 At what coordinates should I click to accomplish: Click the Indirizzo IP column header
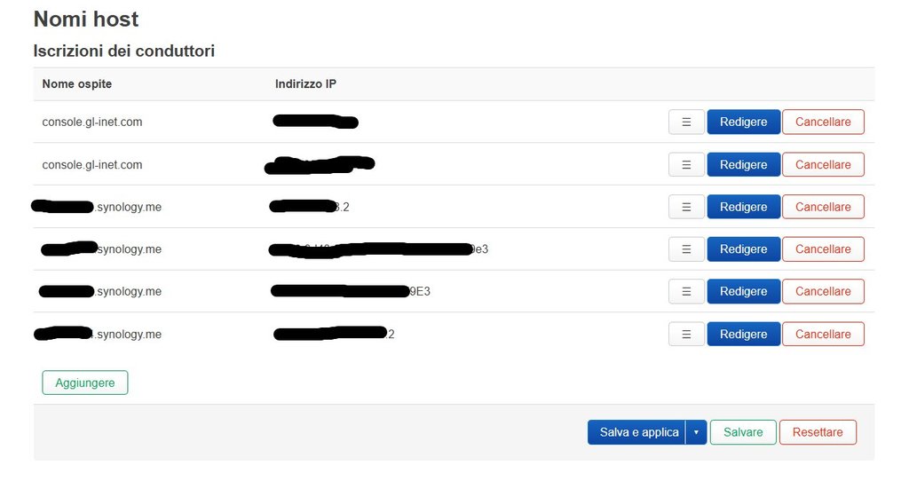pyautogui.click(x=305, y=84)
